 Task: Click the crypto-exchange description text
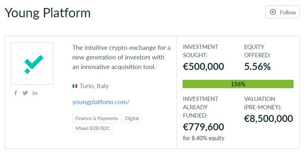(121, 57)
